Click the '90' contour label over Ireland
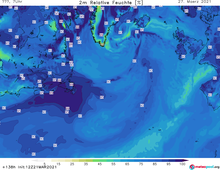This screenshot has height=170, width=220. pyautogui.click(x=183, y=56)
